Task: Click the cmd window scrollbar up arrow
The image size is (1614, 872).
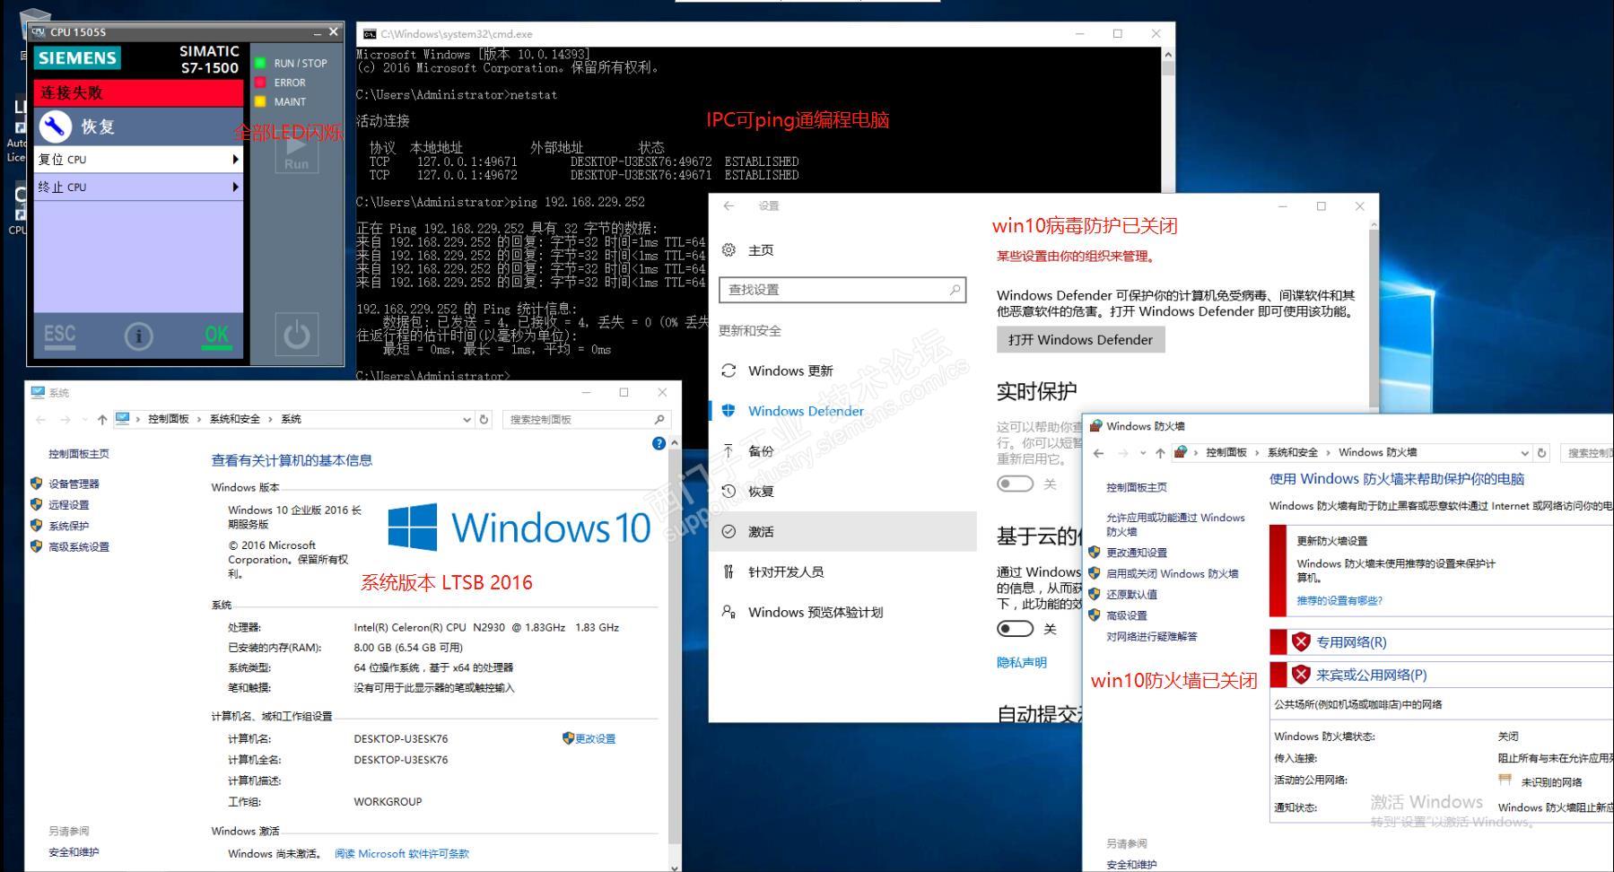Action: (1167, 55)
